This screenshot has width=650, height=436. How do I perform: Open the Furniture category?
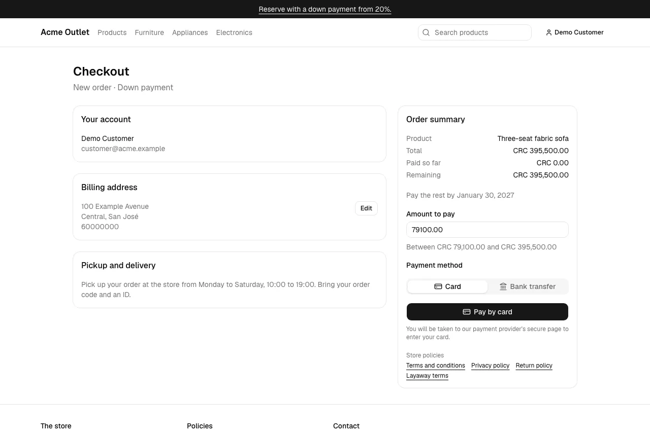pos(149,32)
